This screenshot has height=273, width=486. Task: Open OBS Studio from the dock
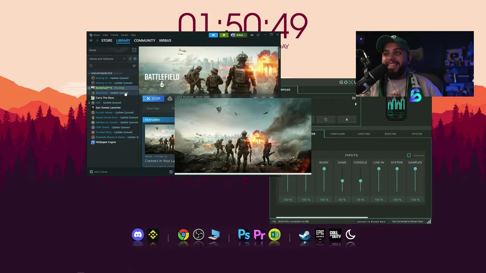click(199, 235)
